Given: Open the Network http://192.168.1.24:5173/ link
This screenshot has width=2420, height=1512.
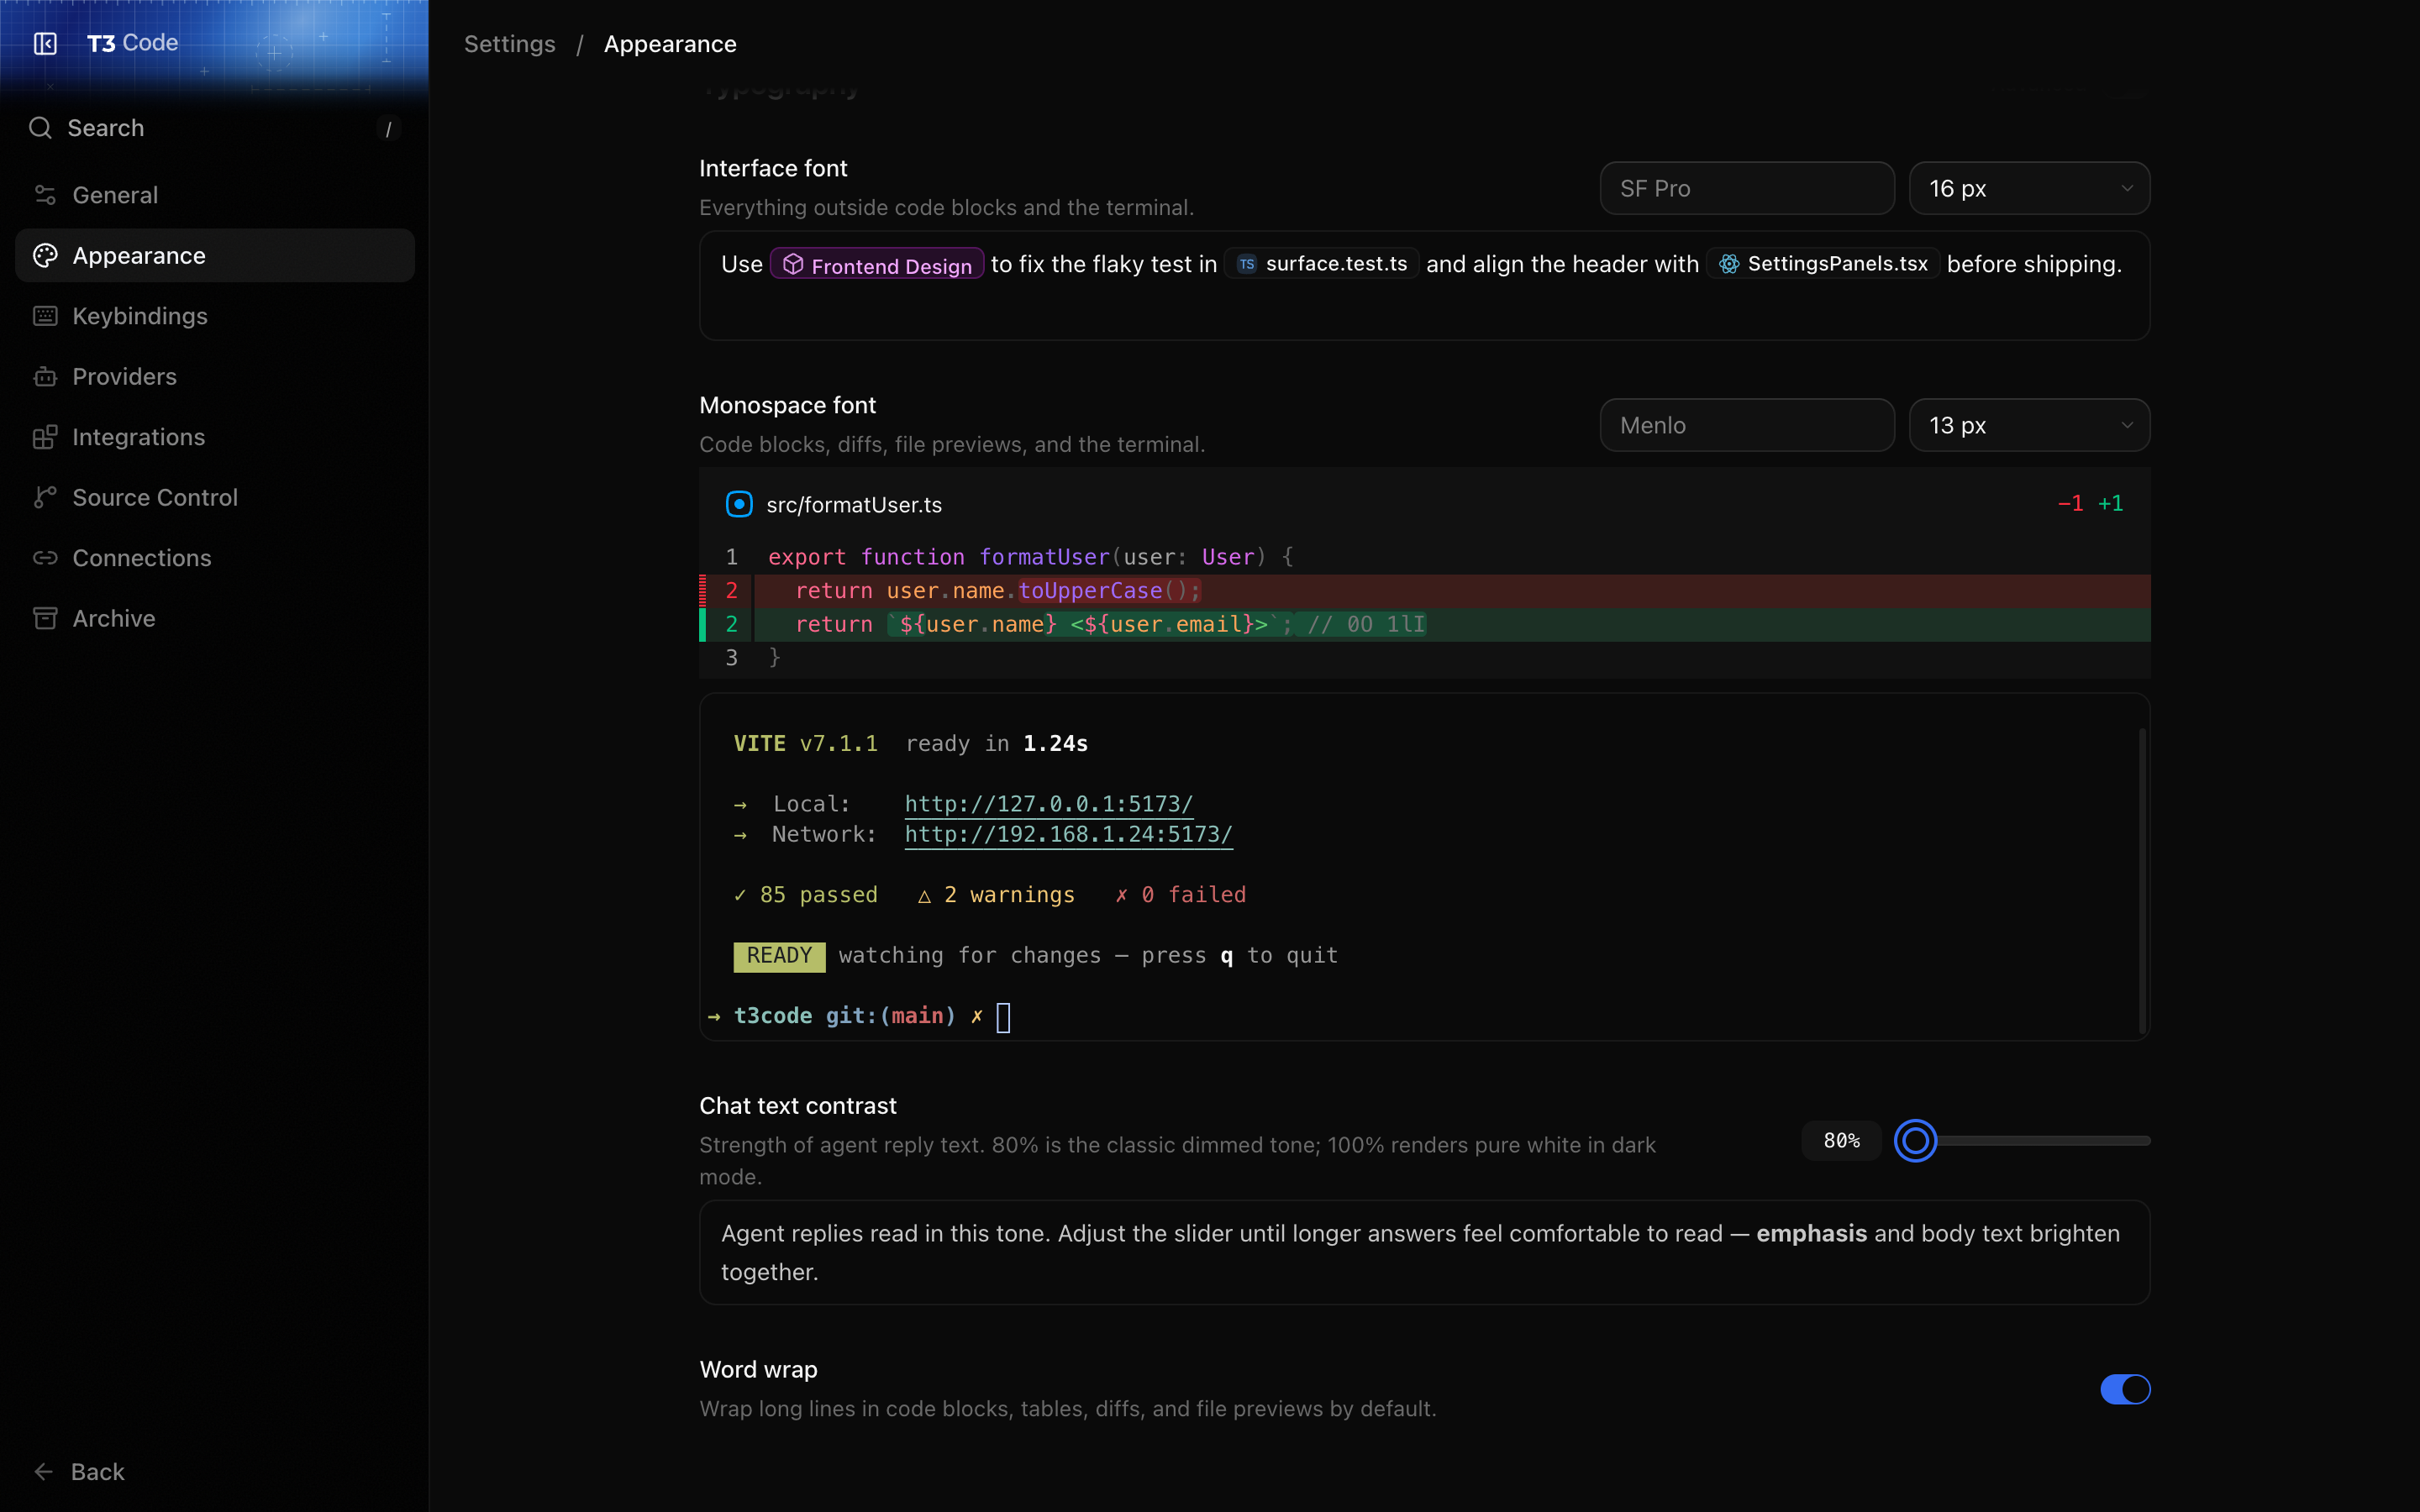Looking at the screenshot, I should (1068, 834).
